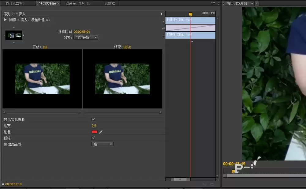Click the 持续时间 timecode value
Image resolution: width=306 pixels, height=189 pixels.
coord(82,32)
